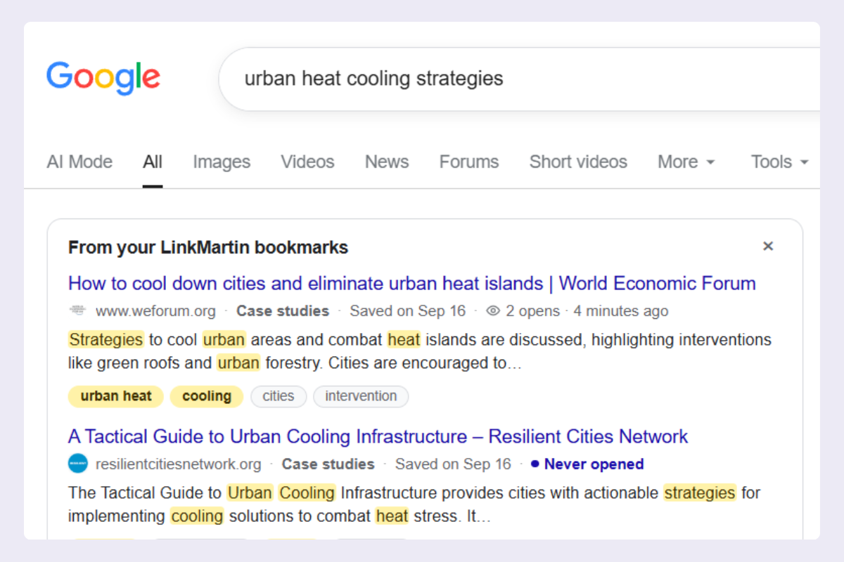Click the eye icon beside 2 opens

tap(493, 311)
